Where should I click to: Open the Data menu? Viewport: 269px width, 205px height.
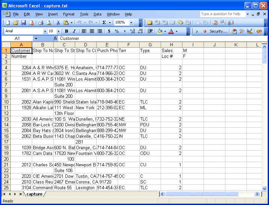tap(97, 14)
